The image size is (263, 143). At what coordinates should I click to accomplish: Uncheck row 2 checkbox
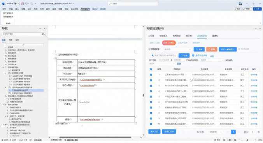(151, 80)
